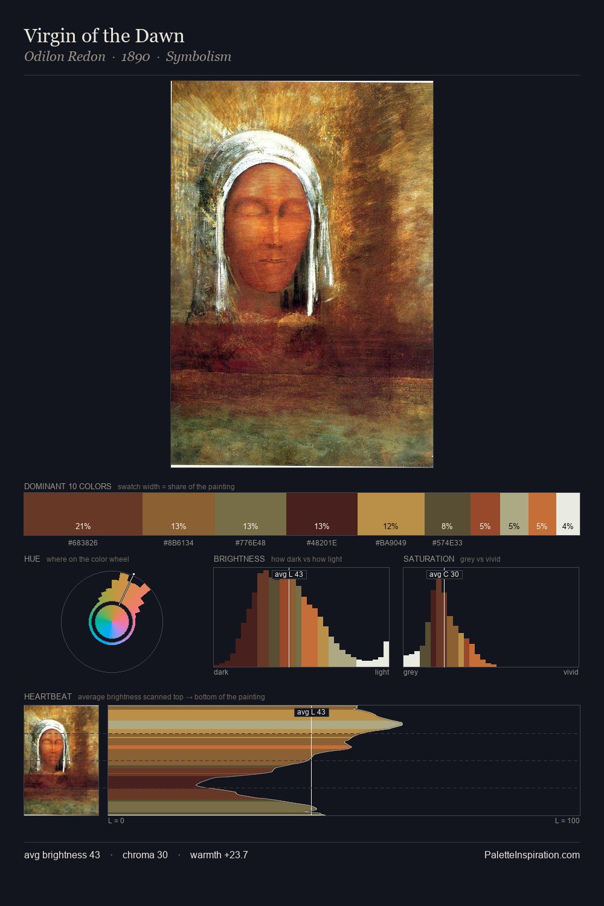
Task: Click the small painting thumbnail beside Heartbeat chart
Action: pos(61,760)
